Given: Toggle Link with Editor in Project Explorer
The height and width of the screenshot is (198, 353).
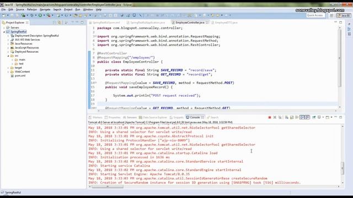Looking at the screenshot, I should click(x=60, y=23).
